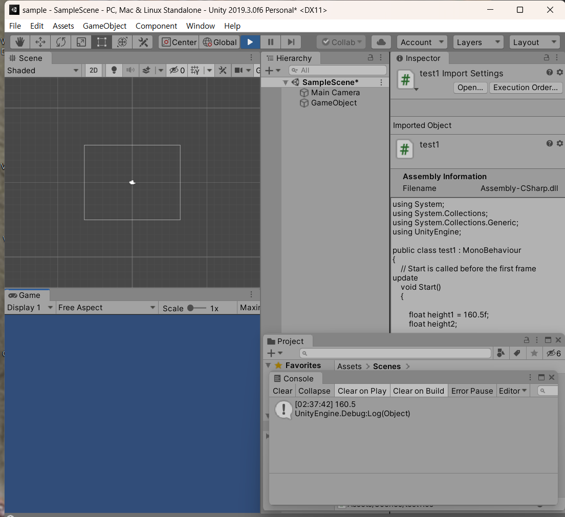
Task: Open the Assets menu
Action: tap(63, 26)
